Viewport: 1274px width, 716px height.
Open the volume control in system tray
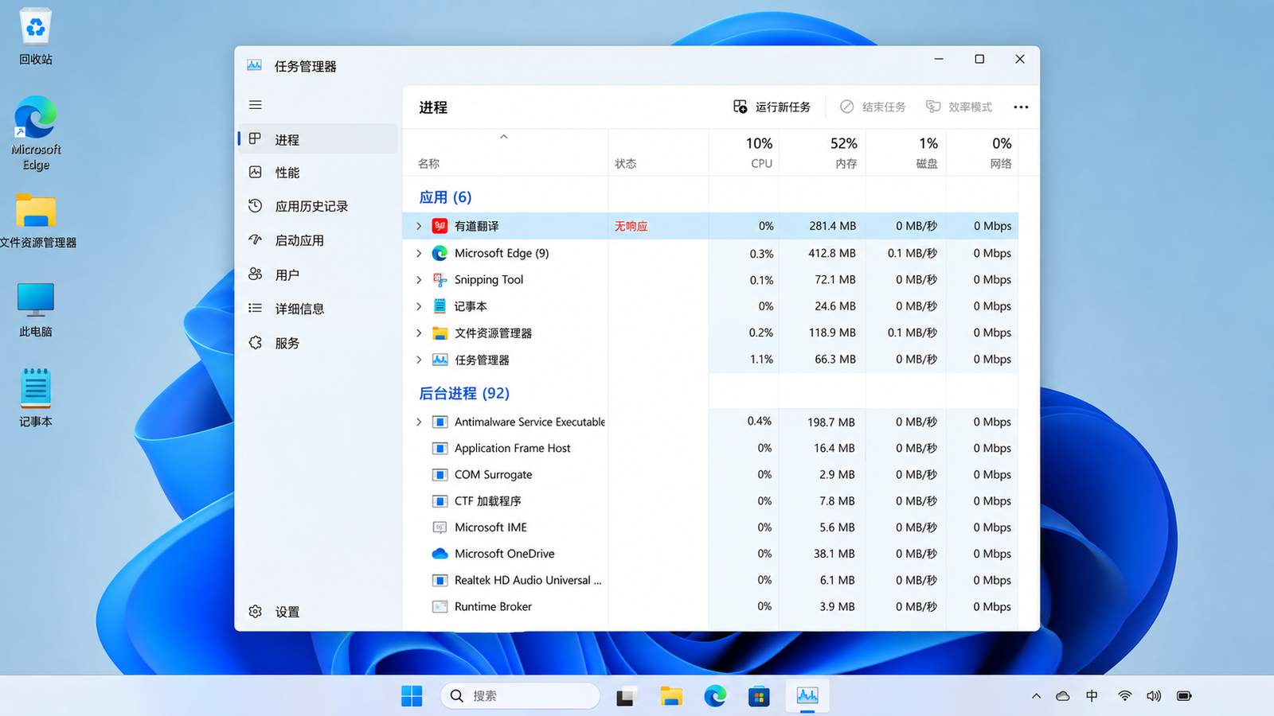coord(1154,696)
